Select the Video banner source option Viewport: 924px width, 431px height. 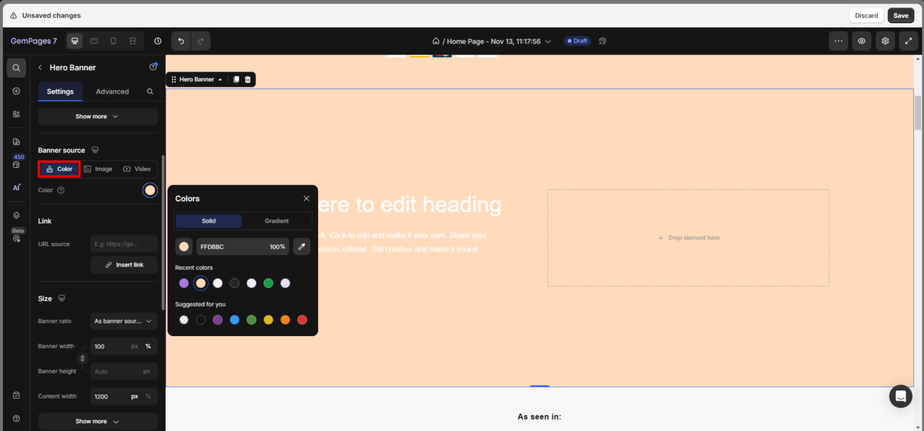137,169
